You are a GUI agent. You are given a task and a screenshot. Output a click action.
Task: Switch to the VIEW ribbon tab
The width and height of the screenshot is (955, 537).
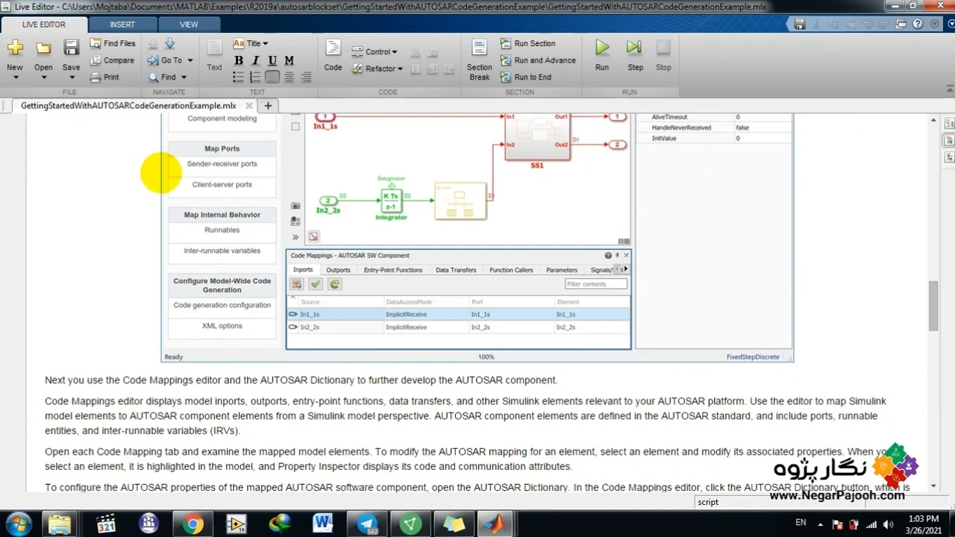click(189, 25)
